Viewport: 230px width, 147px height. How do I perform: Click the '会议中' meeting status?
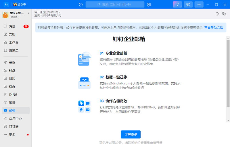tap(20, 5)
